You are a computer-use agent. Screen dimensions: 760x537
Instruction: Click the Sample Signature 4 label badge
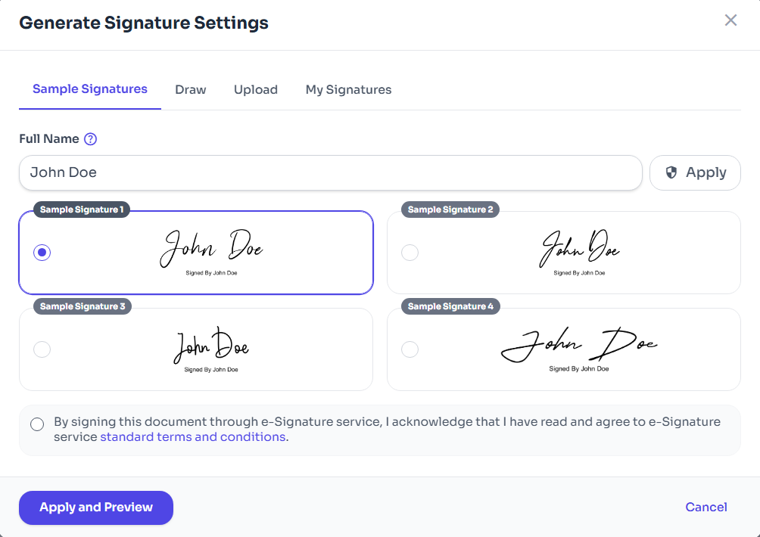(450, 306)
